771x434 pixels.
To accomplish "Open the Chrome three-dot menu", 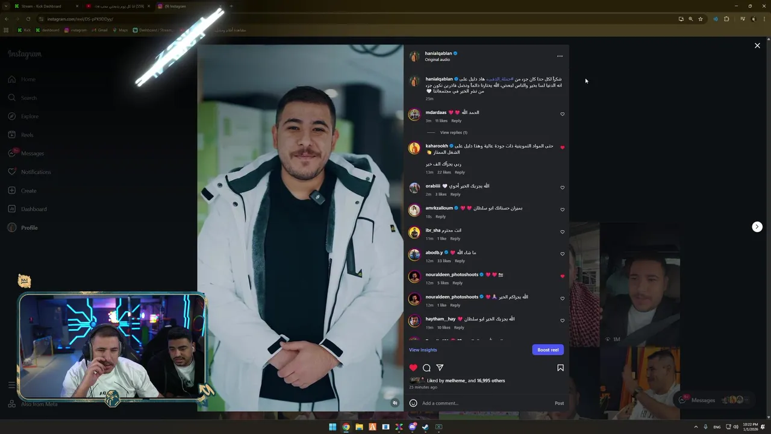I will tap(764, 19).
